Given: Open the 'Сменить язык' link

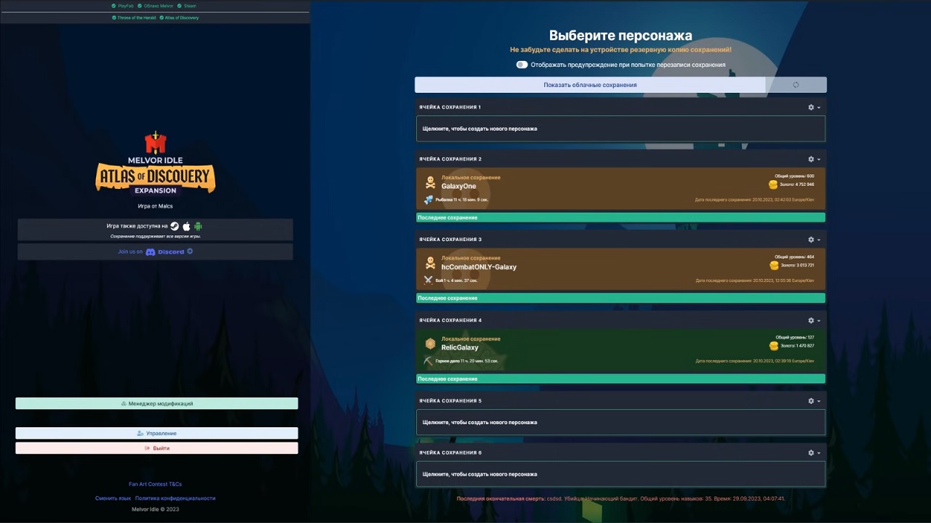Looking at the screenshot, I should [113, 498].
